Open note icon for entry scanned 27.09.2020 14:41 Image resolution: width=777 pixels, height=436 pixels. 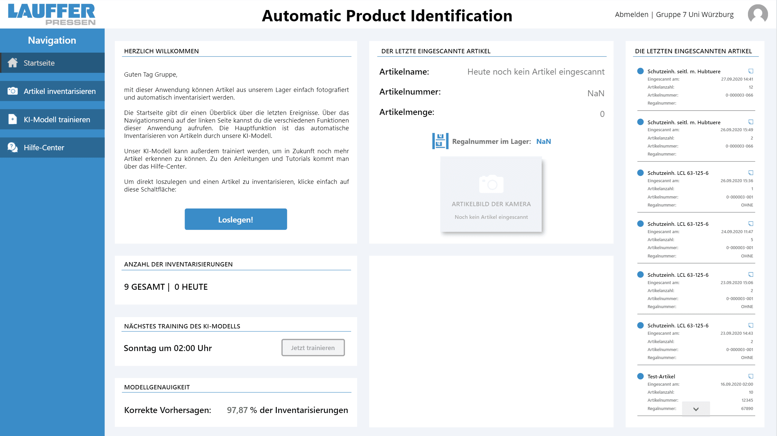point(751,71)
